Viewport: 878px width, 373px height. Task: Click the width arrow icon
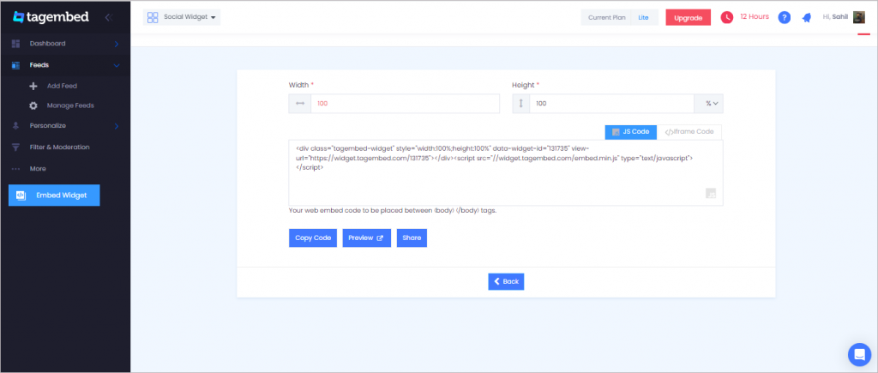coord(299,104)
